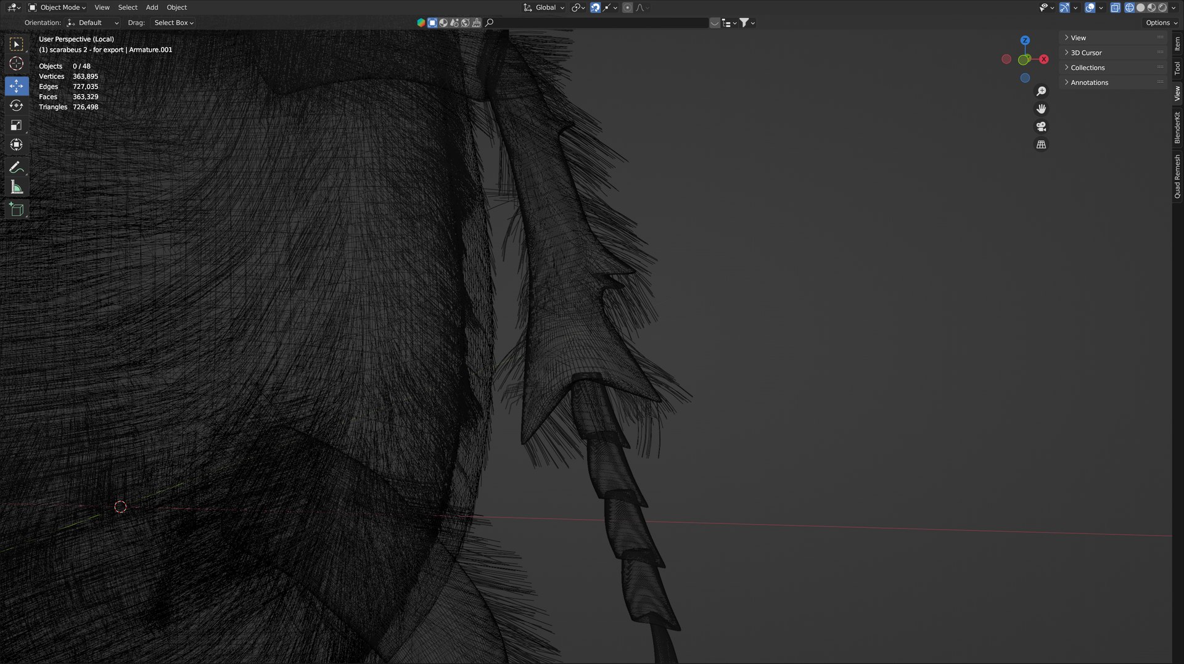Activate the Transform tool
1184x664 pixels.
point(17,145)
